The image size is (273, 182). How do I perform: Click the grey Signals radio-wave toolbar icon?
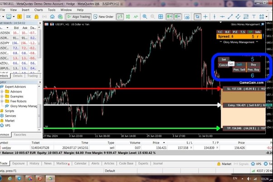click(44, 17)
